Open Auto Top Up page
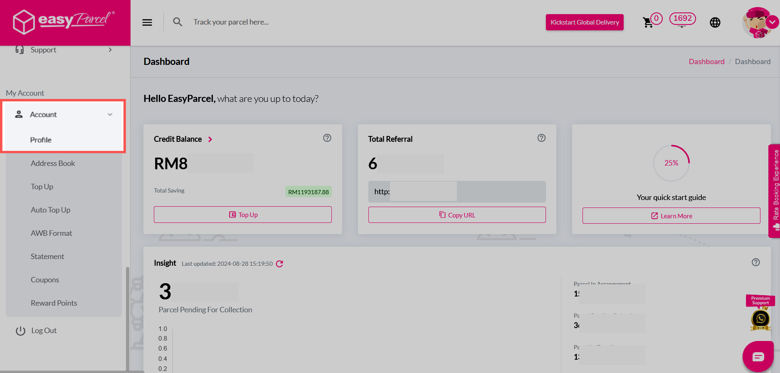Viewport: 780px width, 373px height. [x=50, y=210]
